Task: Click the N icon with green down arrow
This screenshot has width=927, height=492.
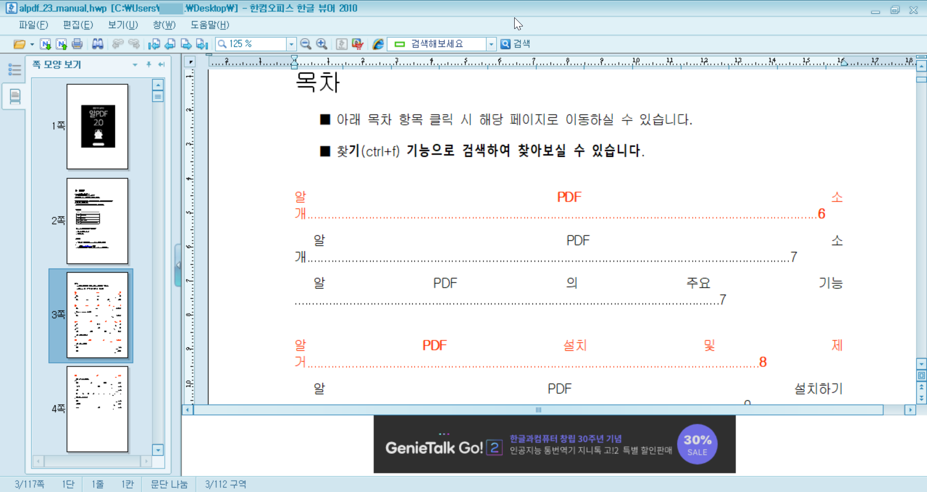Action: [45, 44]
